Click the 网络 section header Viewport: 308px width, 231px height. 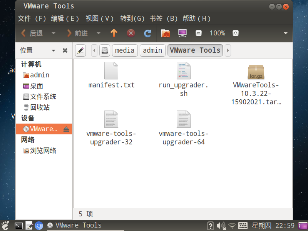pos(28,140)
